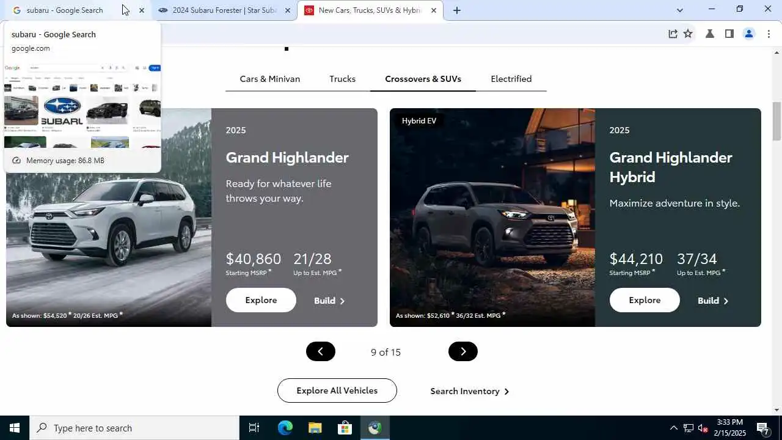
Task: Open the clock showing 3:33 PM
Action: [730, 428]
